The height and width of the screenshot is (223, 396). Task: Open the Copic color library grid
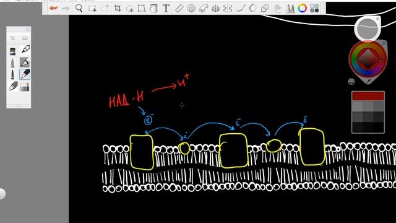[314, 8]
